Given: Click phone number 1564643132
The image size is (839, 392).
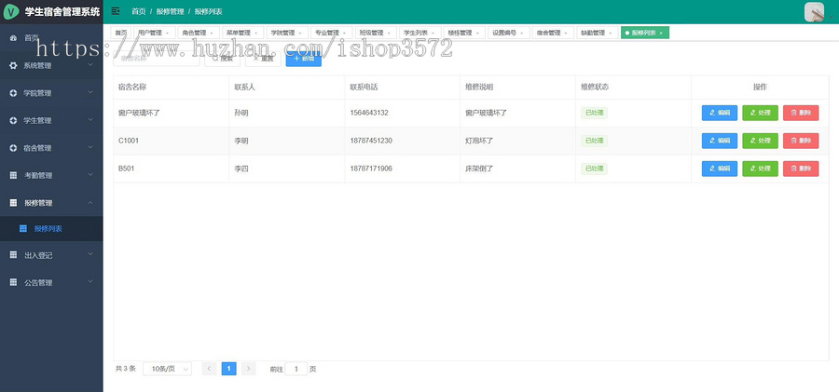Looking at the screenshot, I should tap(369, 113).
